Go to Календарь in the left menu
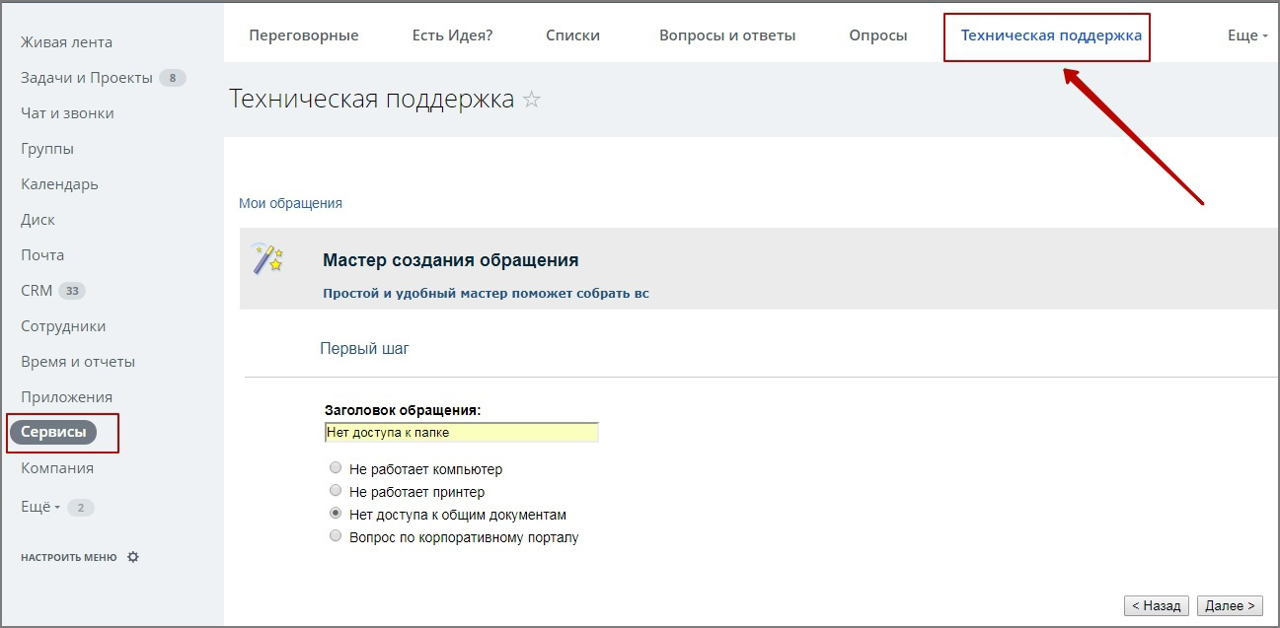 59,184
